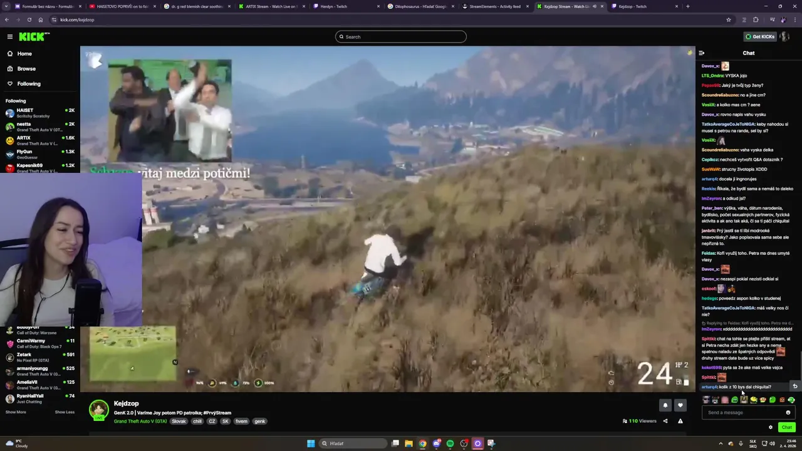The height and width of the screenshot is (451, 802).
Task: Reply to arturq4 message arrow icon
Action: coord(795,386)
